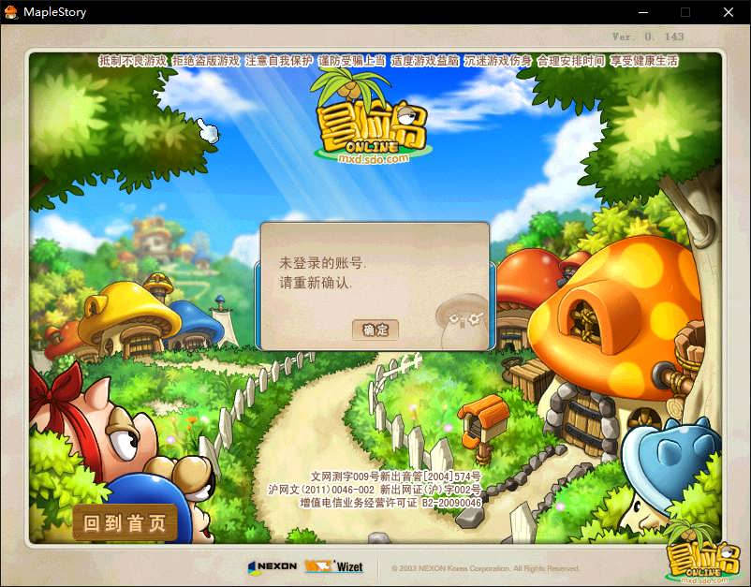Screen dimensions: 751x587
Task: Click the NEXON logo in the footer
Action: 272,566
